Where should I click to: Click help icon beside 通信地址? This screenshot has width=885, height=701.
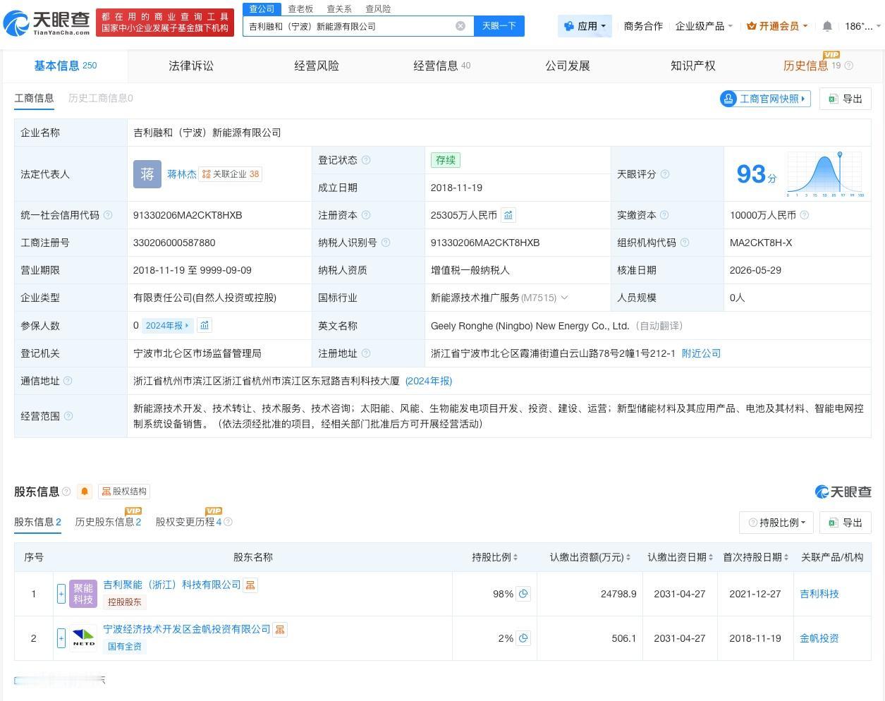click(x=68, y=381)
